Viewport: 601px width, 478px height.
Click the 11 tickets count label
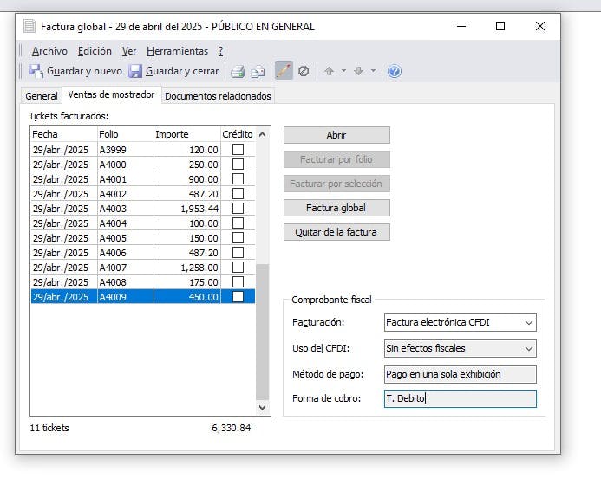pos(49,428)
